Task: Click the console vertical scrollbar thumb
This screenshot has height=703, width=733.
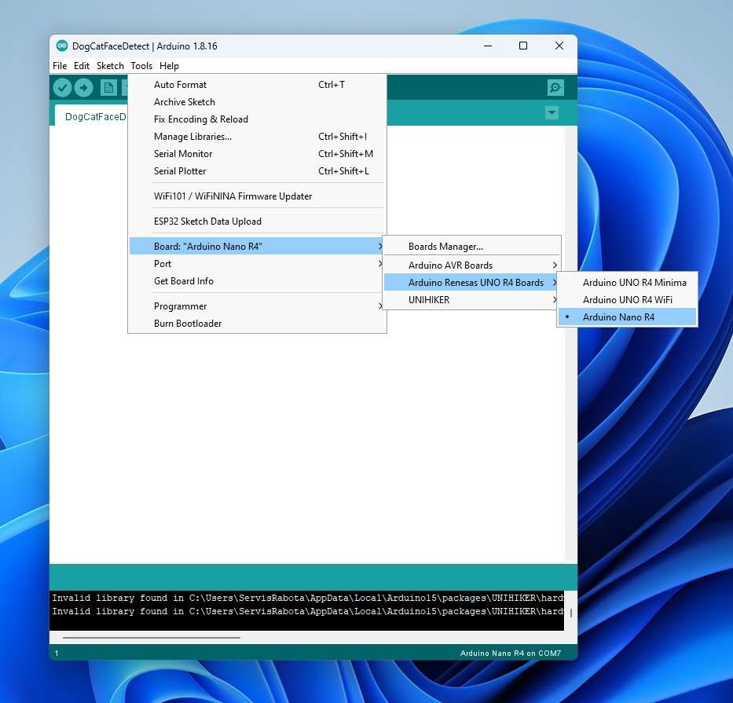Action: (x=571, y=613)
